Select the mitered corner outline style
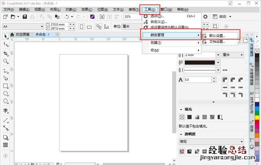 point(225,80)
